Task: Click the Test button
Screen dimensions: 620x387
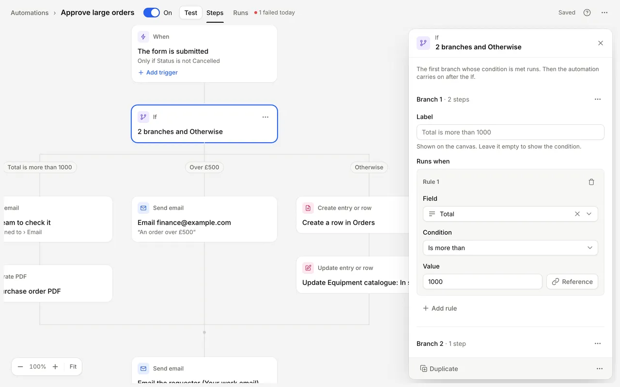Action: (x=191, y=13)
